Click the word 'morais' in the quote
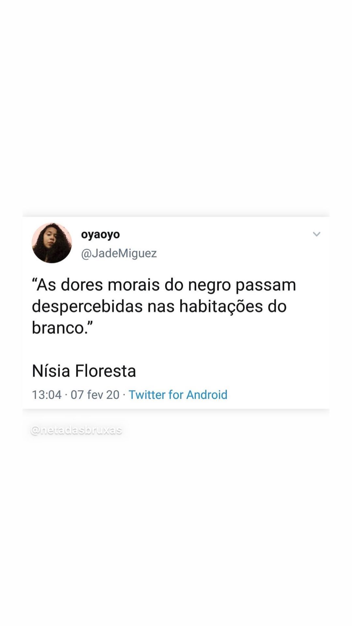Viewport: 352px width, 626px height. (134, 285)
